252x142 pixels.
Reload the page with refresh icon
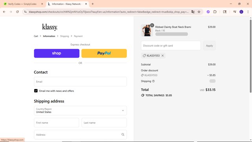coord(17,12)
